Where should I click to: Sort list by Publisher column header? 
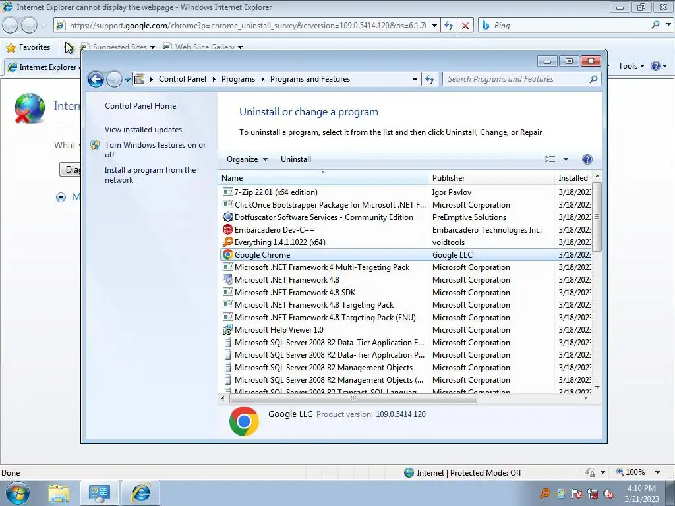[x=491, y=178]
